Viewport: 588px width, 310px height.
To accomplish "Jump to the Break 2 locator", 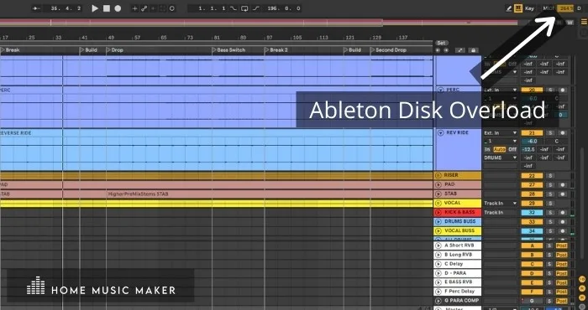I will point(276,49).
